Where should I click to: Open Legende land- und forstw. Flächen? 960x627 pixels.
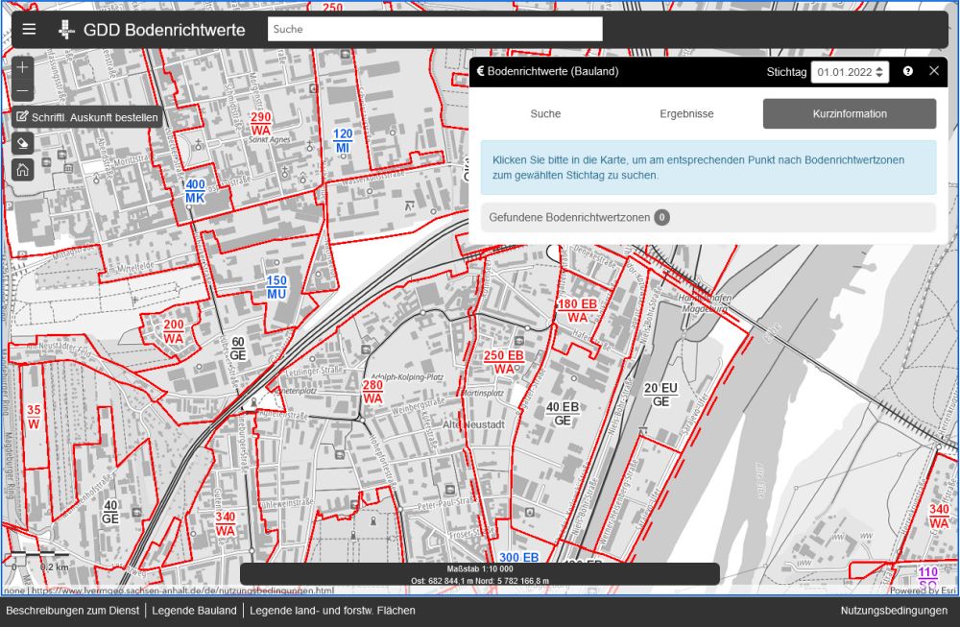pos(332,611)
